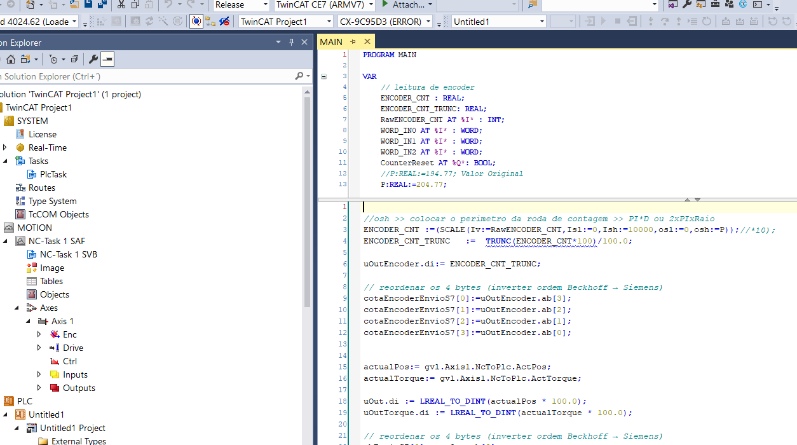Click the Step Over debug icon
This screenshot has height=445, width=797.
(x=664, y=22)
